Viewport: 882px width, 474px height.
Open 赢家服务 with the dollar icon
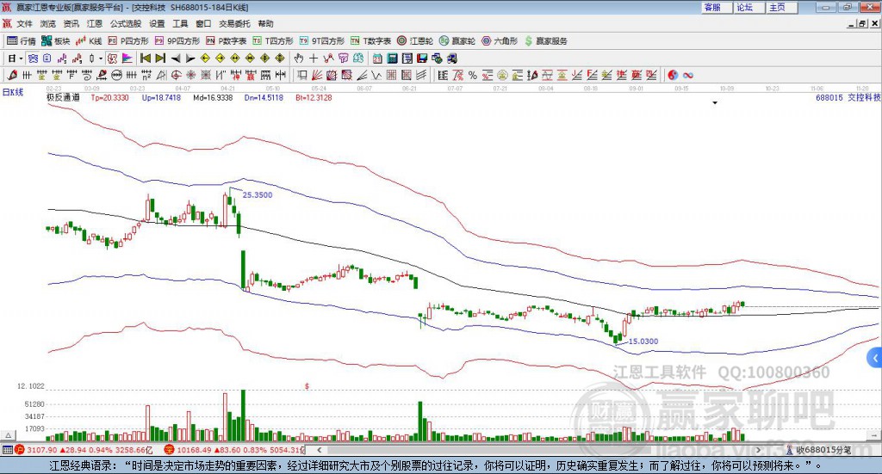(x=545, y=41)
